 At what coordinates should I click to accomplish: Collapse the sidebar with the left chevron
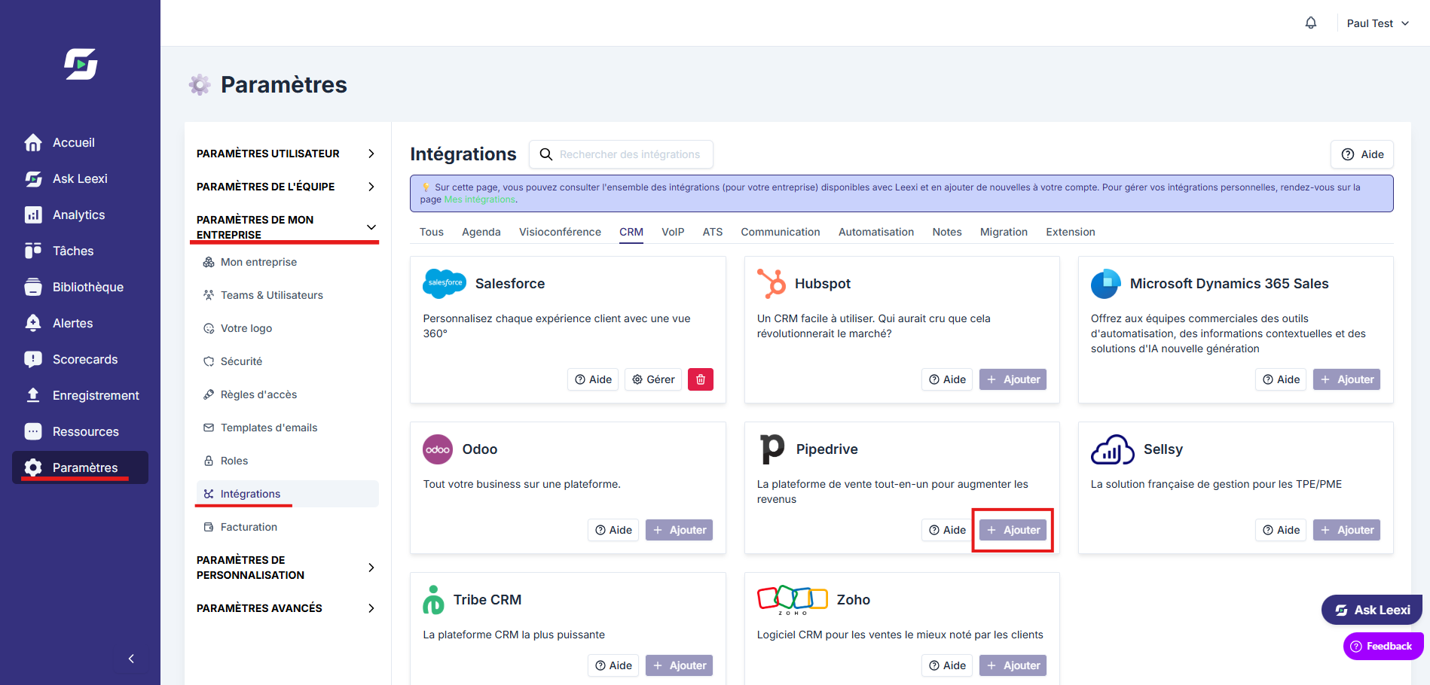coord(131,659)
